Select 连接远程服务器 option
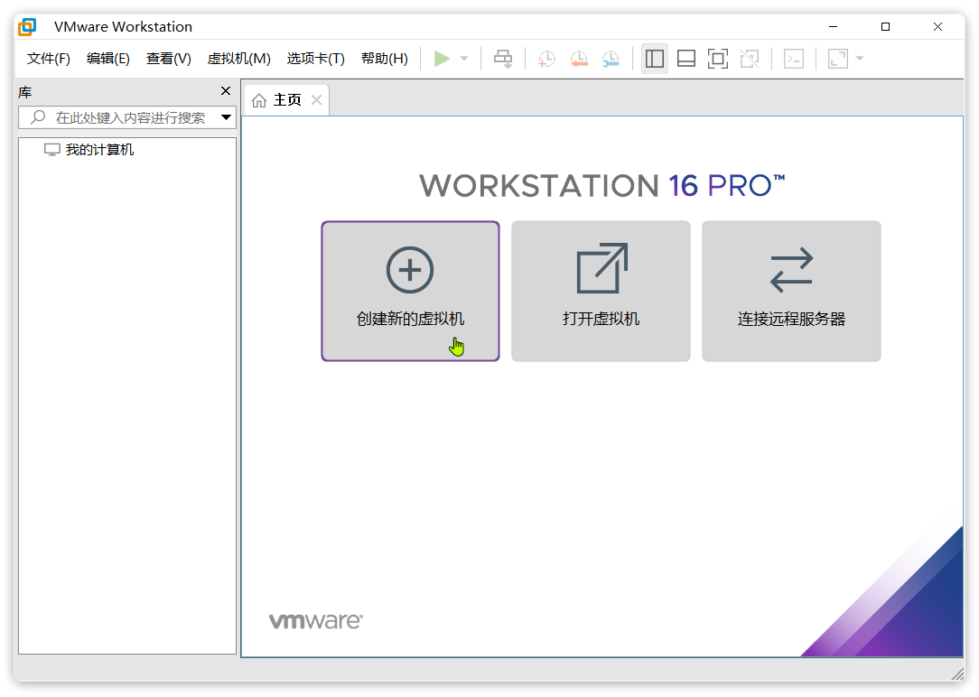Viewport: 979px width, 697px height. point(791,291)
